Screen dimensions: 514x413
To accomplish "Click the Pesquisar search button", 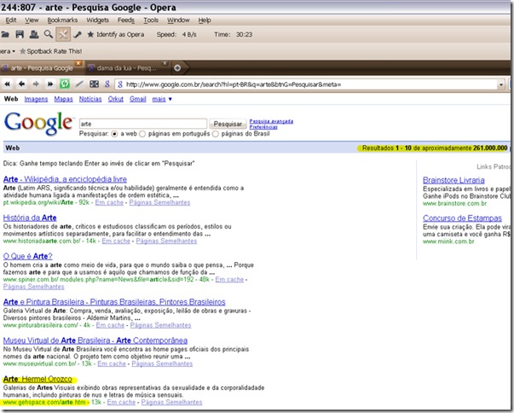I will click(x=228, y=124).
